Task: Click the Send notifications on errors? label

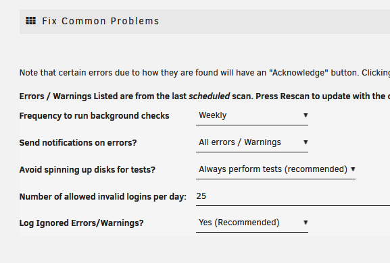Action: 78,143
